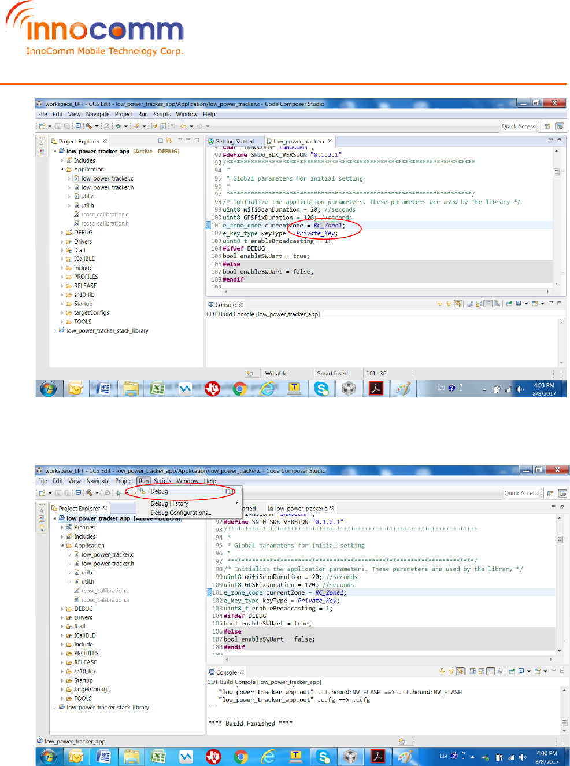The height and width of the screenshot is (766, 570).
Task: Toggle Pin Console in upper Console toolbar
Action: [x=509, y=304]
